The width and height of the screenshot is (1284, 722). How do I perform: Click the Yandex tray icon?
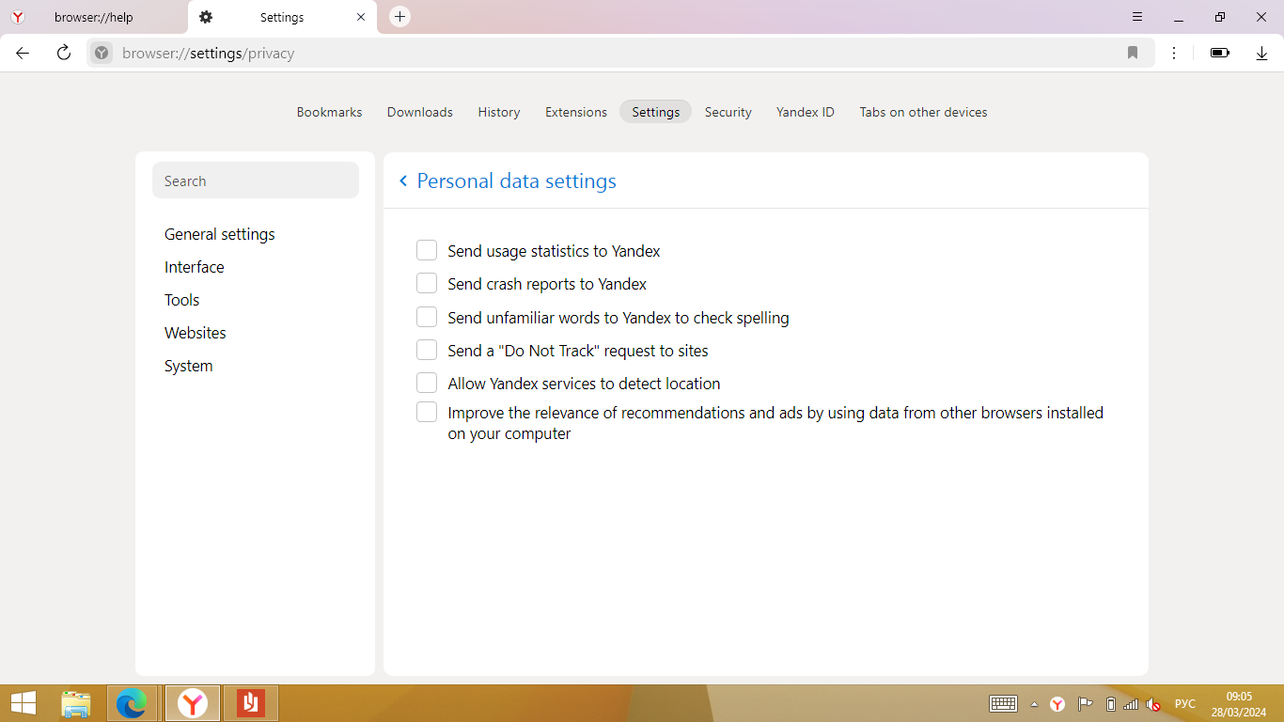[1057, 704]
